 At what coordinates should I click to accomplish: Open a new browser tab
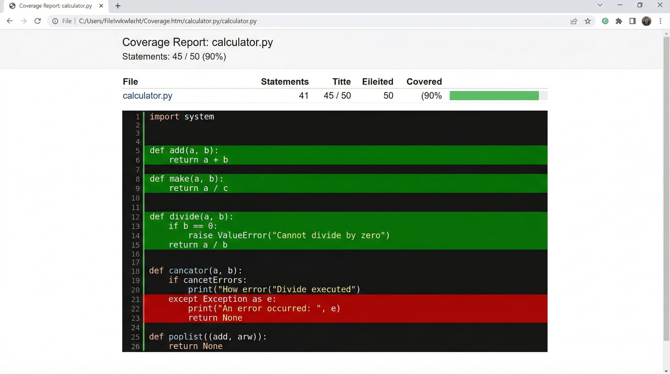pos(118,6)
